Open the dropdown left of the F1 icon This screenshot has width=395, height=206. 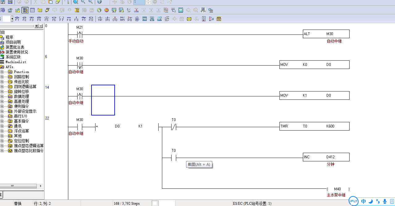coord(12,19)
